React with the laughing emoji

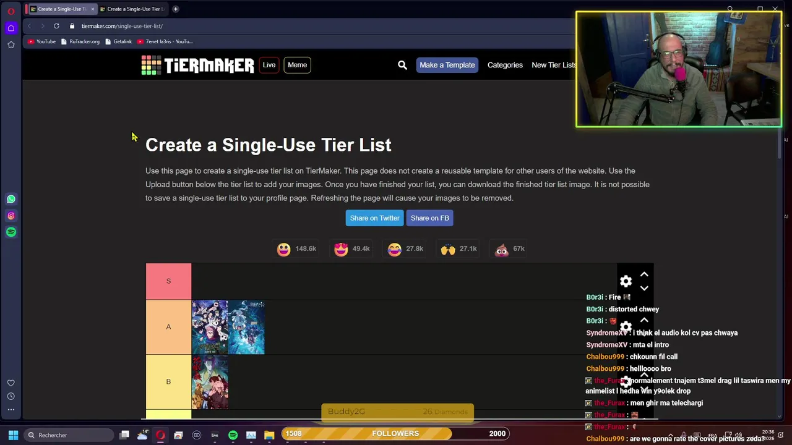click(x=394, y=248)
